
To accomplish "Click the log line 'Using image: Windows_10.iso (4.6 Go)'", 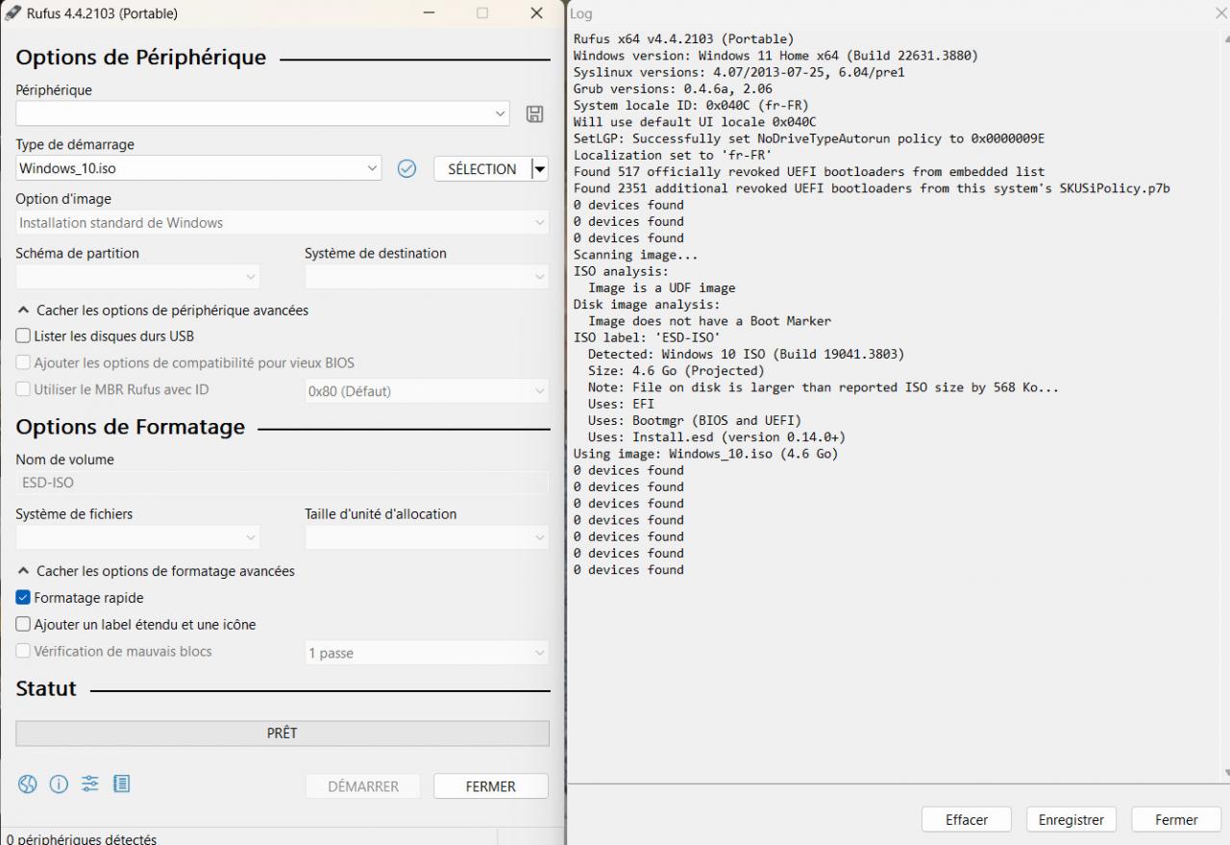I will point(706,454).
